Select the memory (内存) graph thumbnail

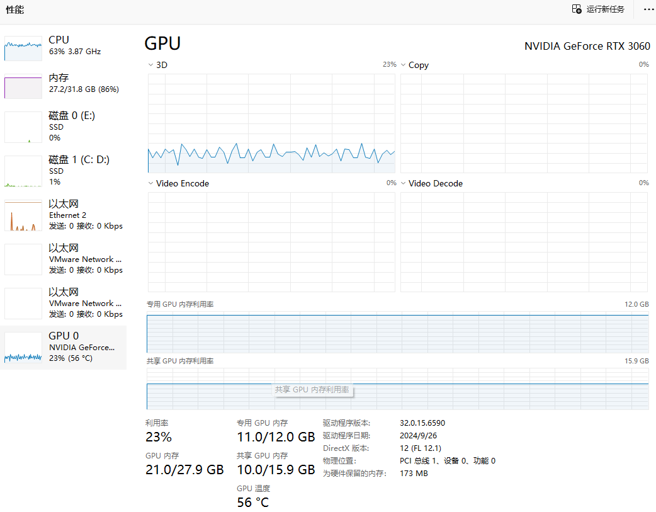point(23,86)
